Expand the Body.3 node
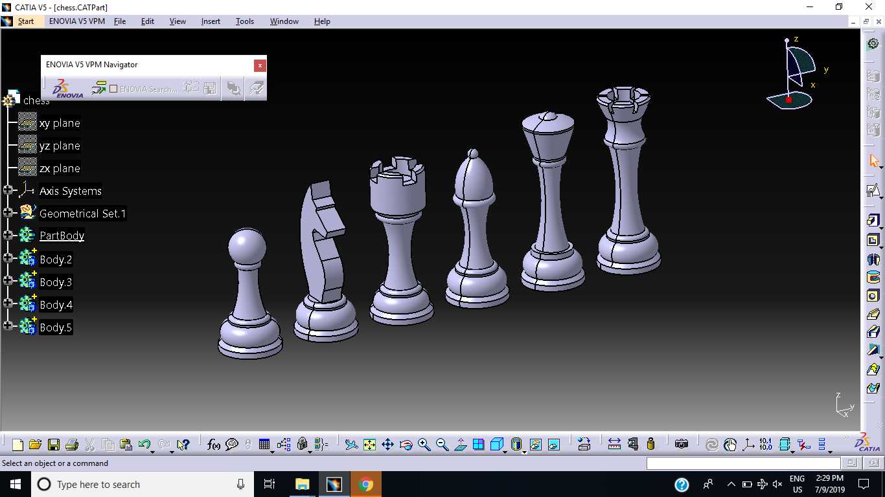 coord(8,280)
